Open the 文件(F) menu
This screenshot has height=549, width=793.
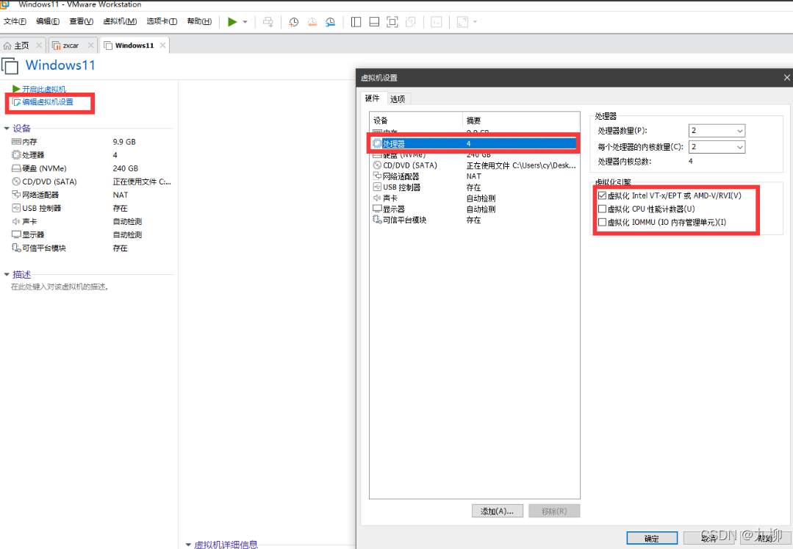coord(15,21)
